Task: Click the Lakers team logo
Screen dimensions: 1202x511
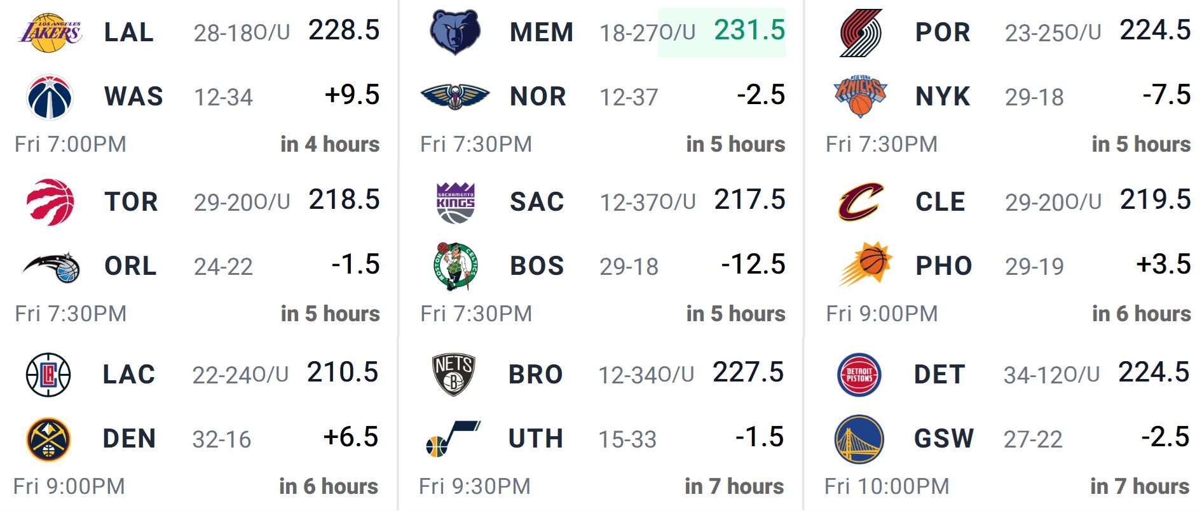Action: (x=50, y=32)
